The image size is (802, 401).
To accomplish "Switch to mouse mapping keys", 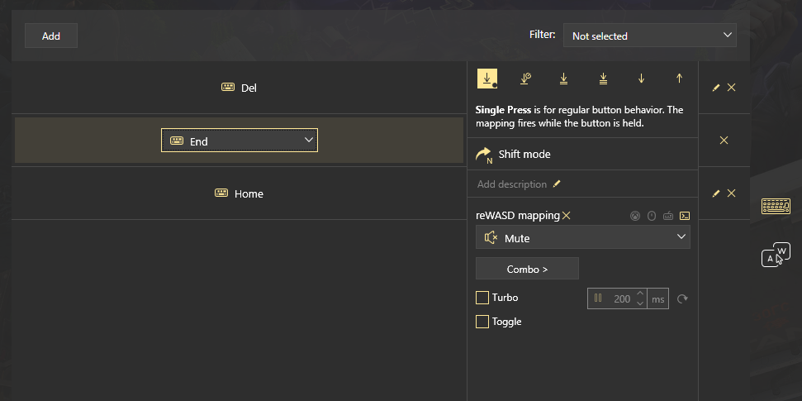I will [652, 216].
